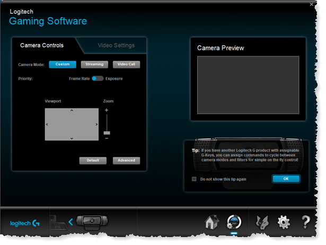Open the camera settings icon in bottom bar

pos(234,222)
